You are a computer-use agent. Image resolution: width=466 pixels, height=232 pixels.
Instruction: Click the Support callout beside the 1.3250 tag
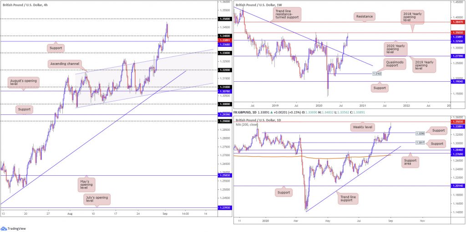coord(438,130)
